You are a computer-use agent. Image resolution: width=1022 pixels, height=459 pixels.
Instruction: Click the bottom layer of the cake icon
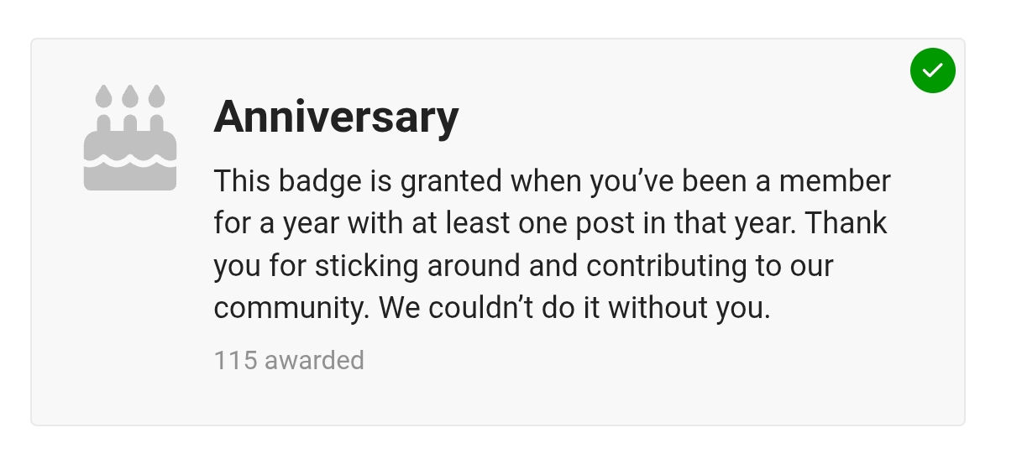(x=130, y=178)
